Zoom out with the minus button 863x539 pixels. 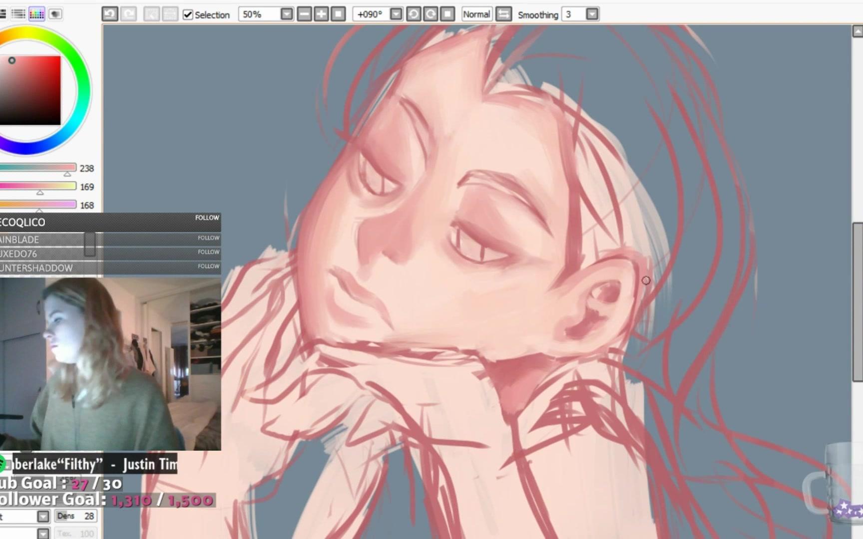click(x=304, y=14)
